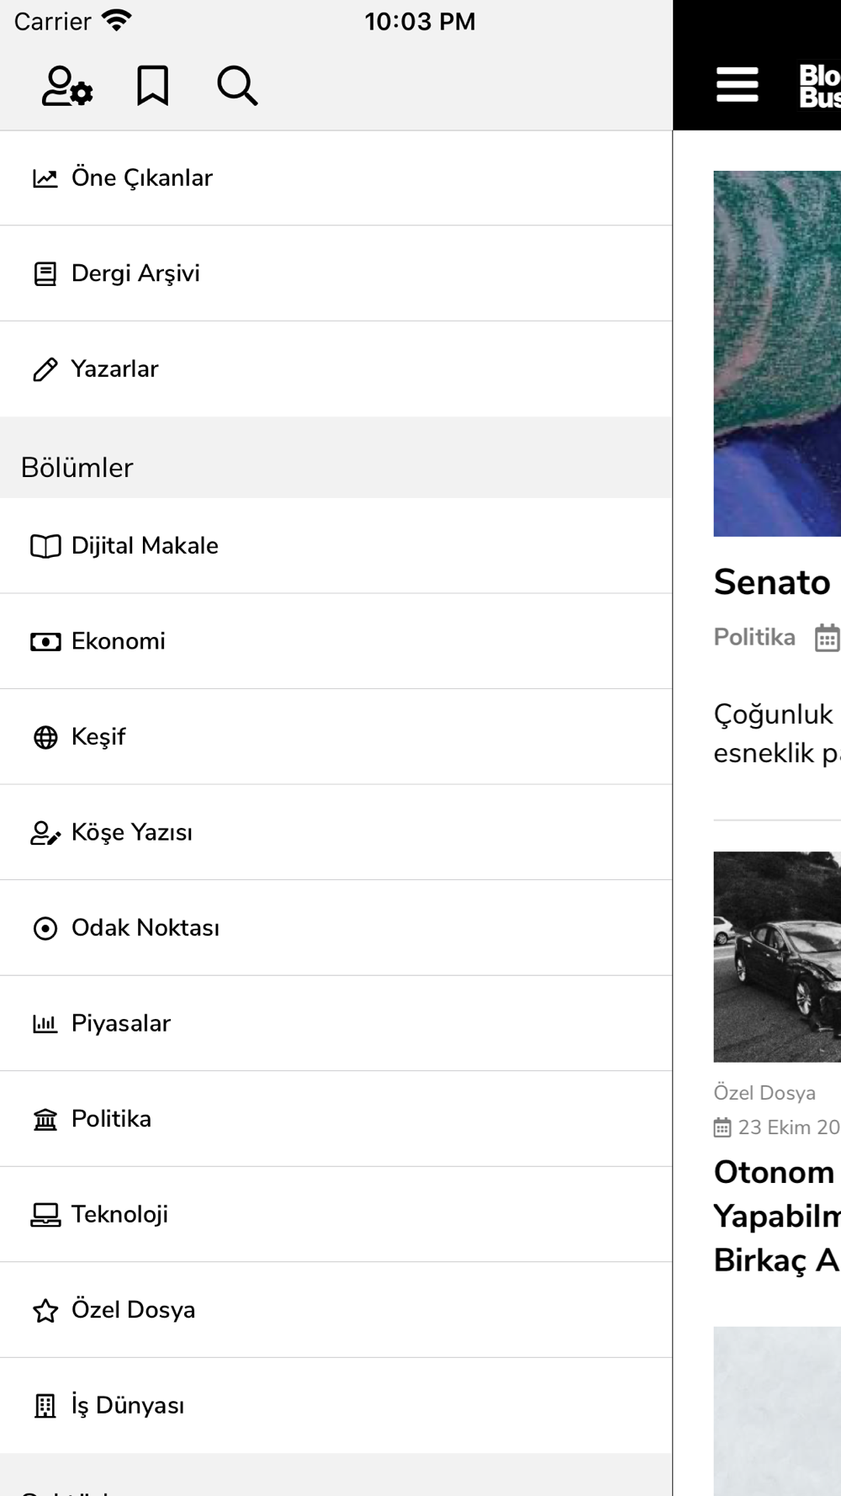Tap the search magnifier icon
The width and height of the screenshot is (841, 1496).
237,86
